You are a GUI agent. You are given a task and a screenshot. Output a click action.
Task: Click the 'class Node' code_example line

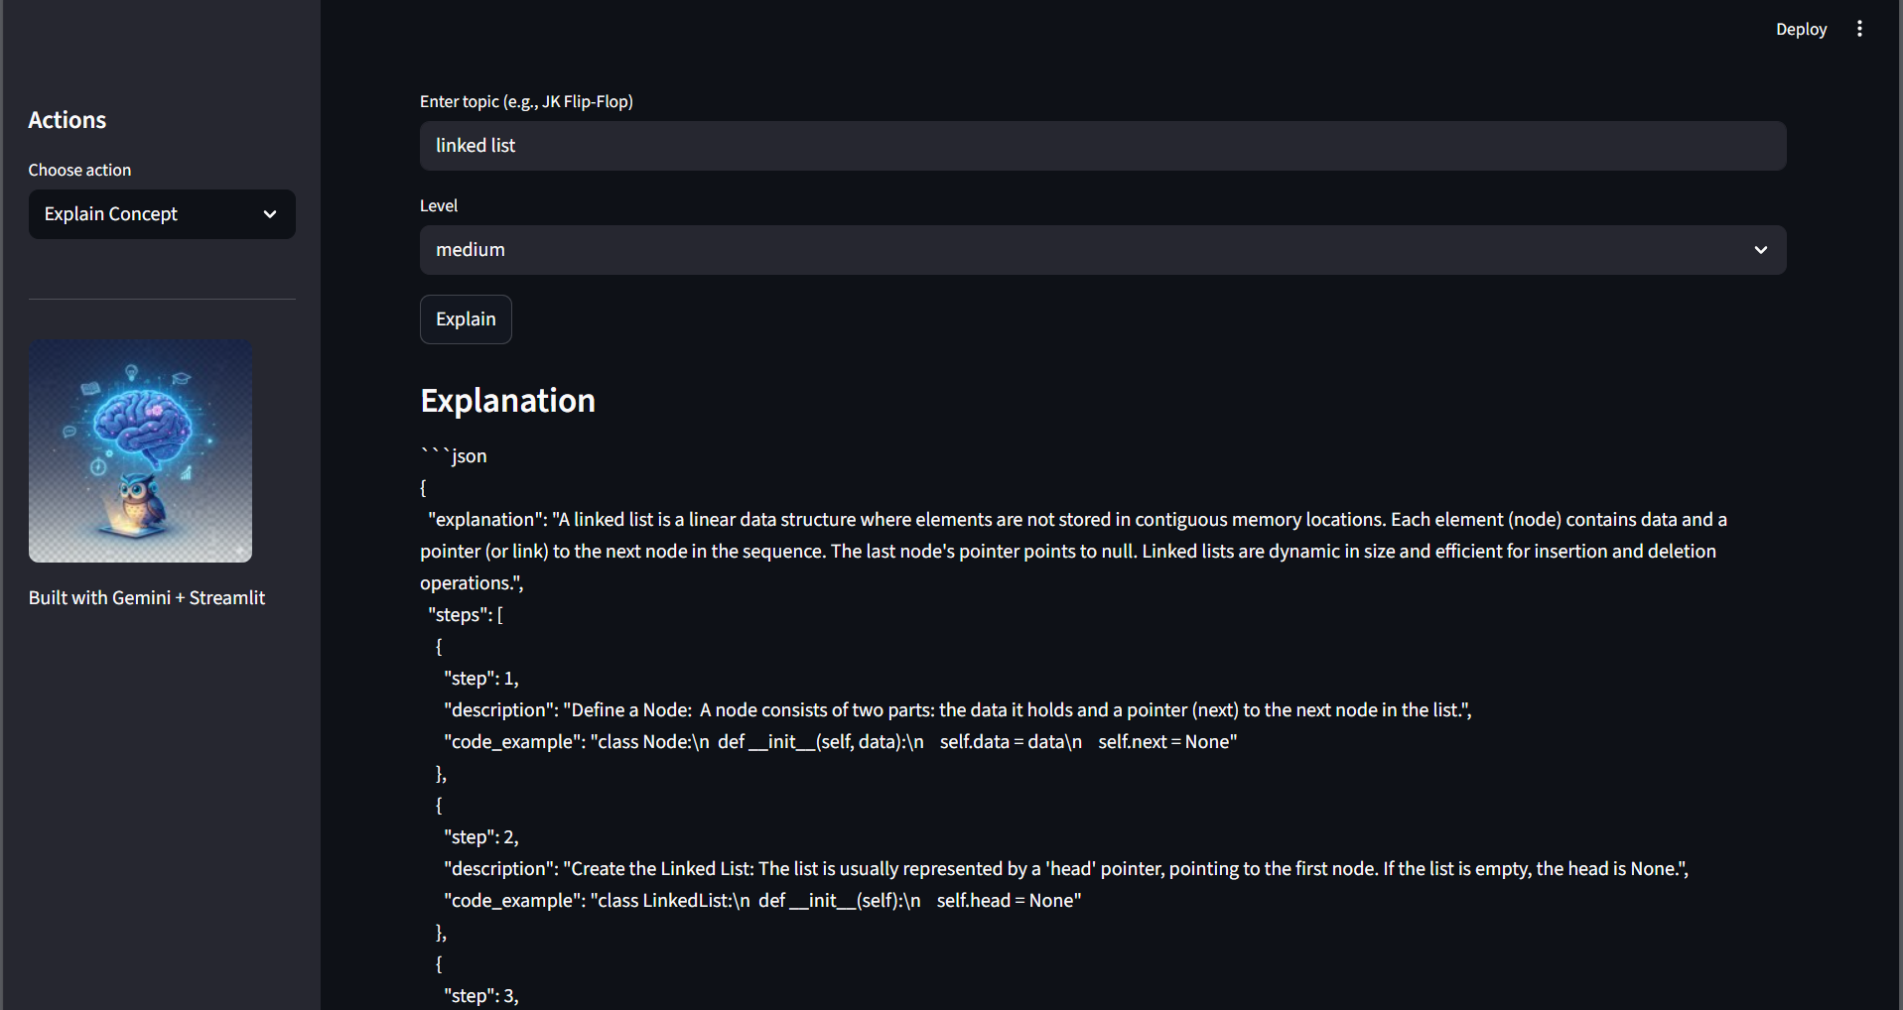point(841,741)
